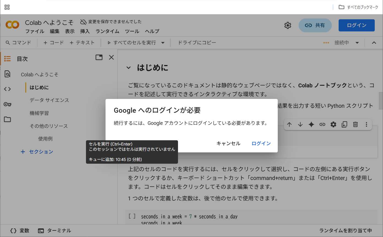Open the Files folder icon in sidebar
383x237 pixels.
click(x=7, y=119)
